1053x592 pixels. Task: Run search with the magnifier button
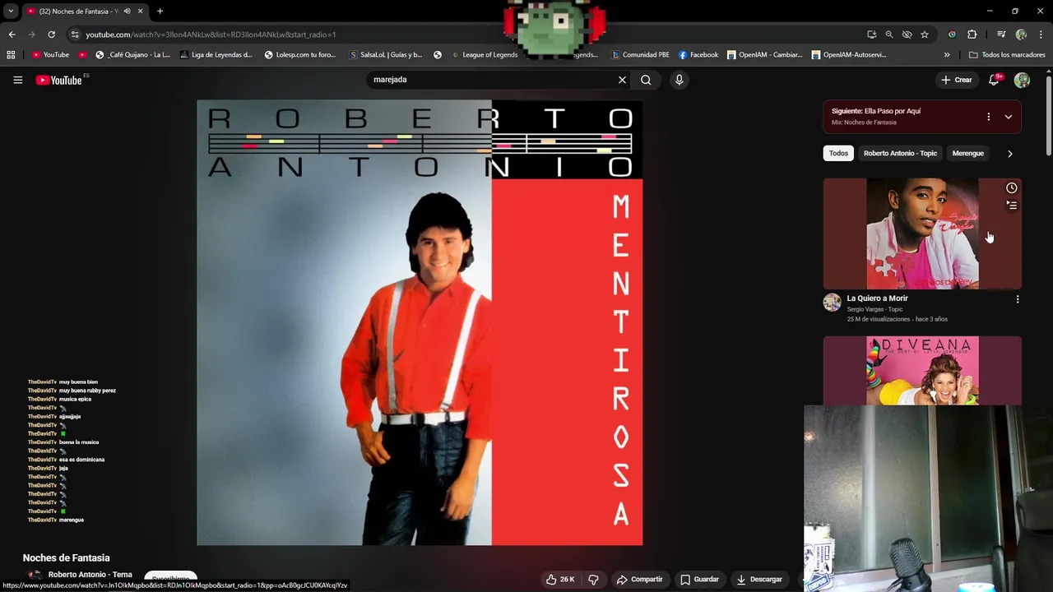point(646,80)
